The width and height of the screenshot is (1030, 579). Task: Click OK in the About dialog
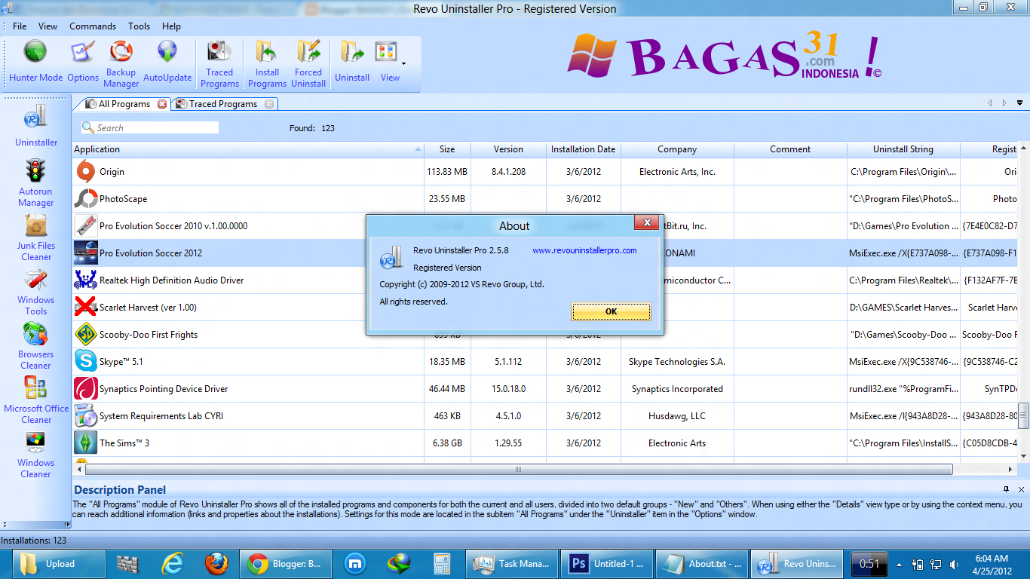[611, 311]
